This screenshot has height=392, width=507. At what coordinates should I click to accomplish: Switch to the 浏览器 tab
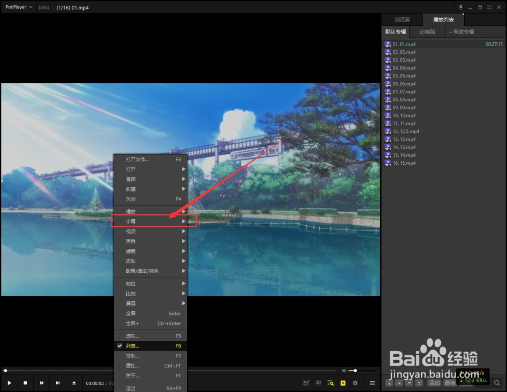tap(402, 19)
